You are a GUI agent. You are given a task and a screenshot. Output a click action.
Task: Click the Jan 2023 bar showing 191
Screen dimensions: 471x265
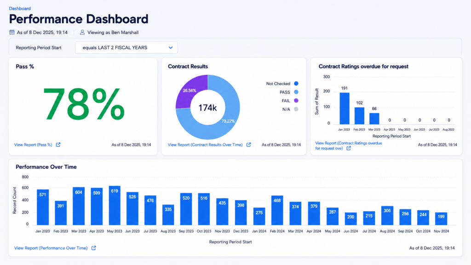click(345, 109)
